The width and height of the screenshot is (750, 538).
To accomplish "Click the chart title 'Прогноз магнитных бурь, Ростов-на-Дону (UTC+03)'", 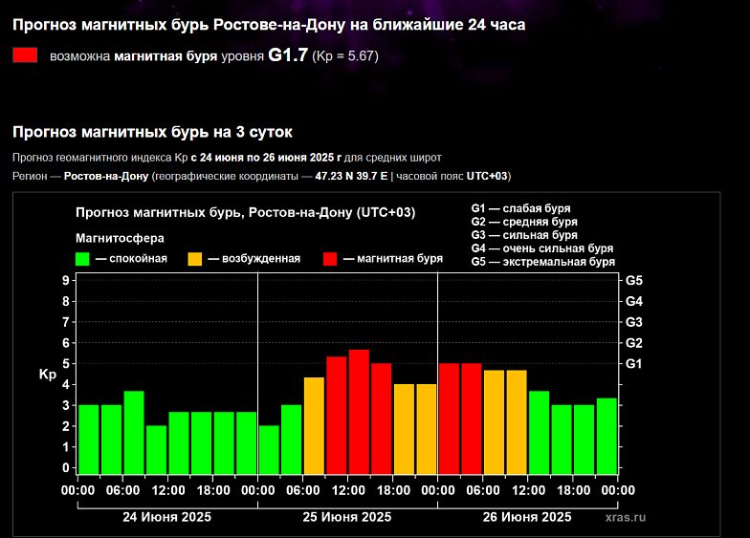I will [245, 212].
